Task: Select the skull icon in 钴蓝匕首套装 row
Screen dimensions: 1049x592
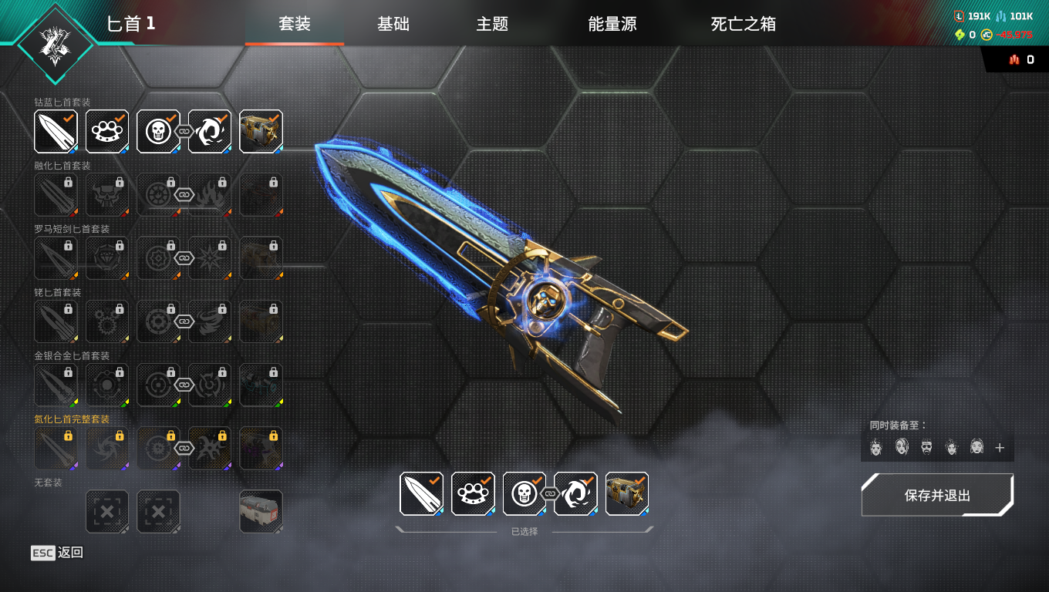Action: point(158,131)
